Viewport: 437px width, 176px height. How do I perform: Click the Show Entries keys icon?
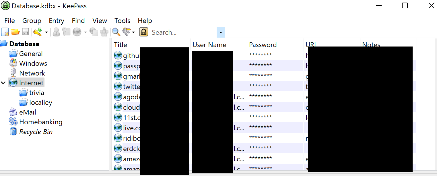point(126,32)
